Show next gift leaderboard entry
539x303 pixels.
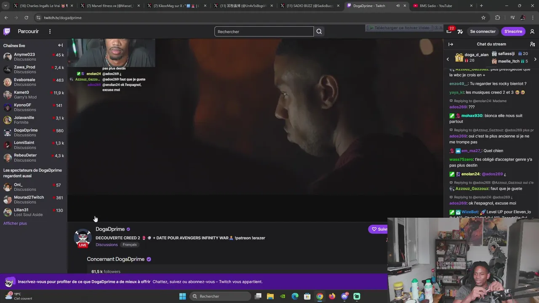click(x=535, y=59)
